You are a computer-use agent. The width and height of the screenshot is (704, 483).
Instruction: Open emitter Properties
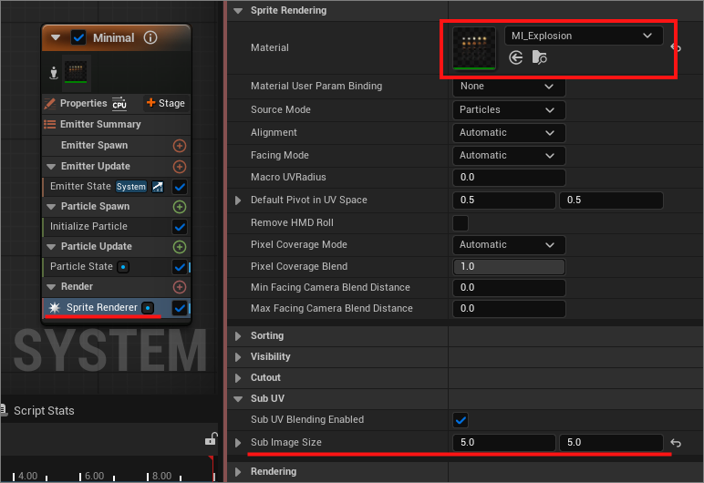[84, 104]
